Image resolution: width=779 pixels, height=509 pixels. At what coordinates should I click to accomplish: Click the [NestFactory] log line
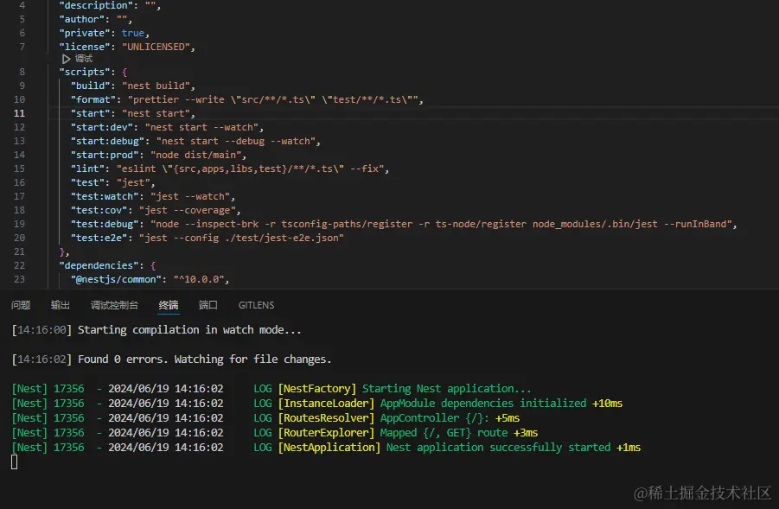pos(271,388)
